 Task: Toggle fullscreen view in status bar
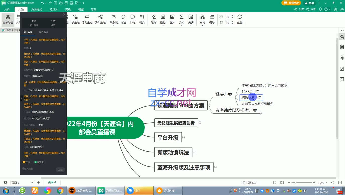pos(282,183)
